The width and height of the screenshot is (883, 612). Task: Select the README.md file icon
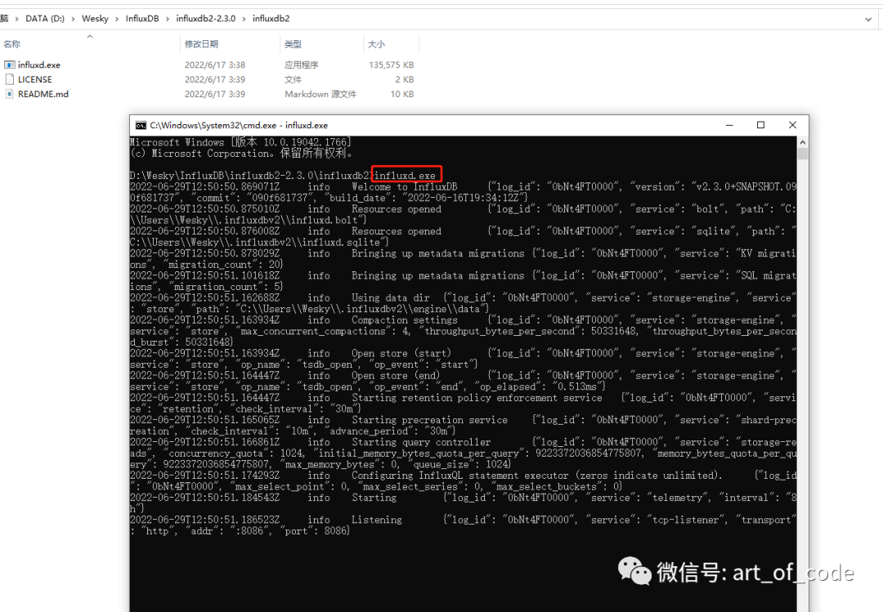coord(10,94)
